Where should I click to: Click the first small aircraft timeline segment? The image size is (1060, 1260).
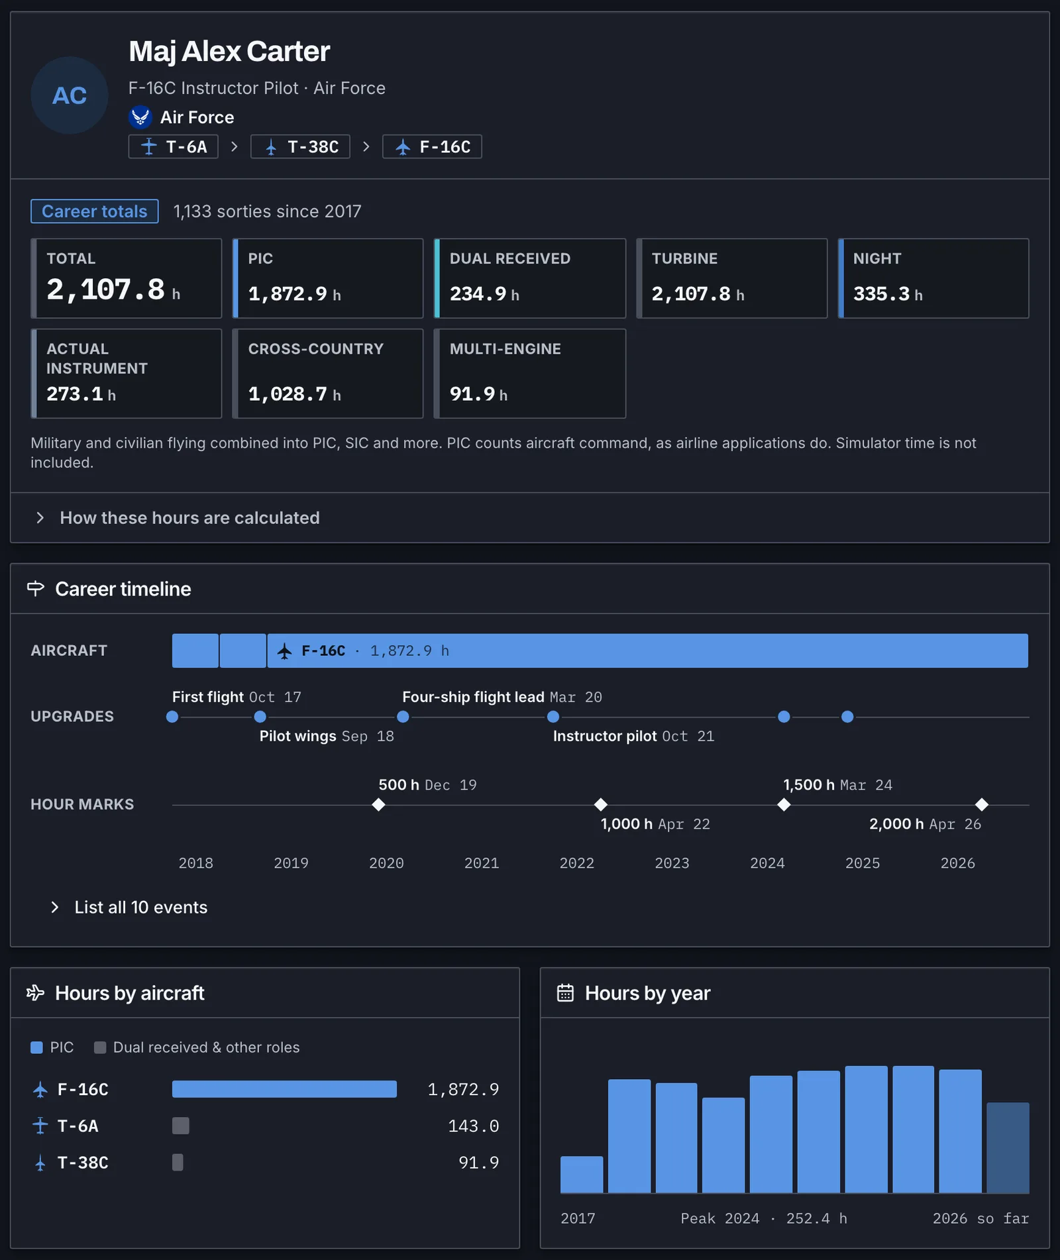point(195,651)
